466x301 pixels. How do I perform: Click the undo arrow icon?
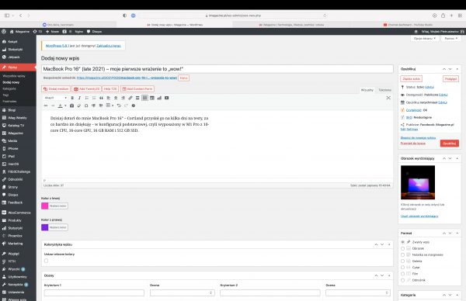119,106
